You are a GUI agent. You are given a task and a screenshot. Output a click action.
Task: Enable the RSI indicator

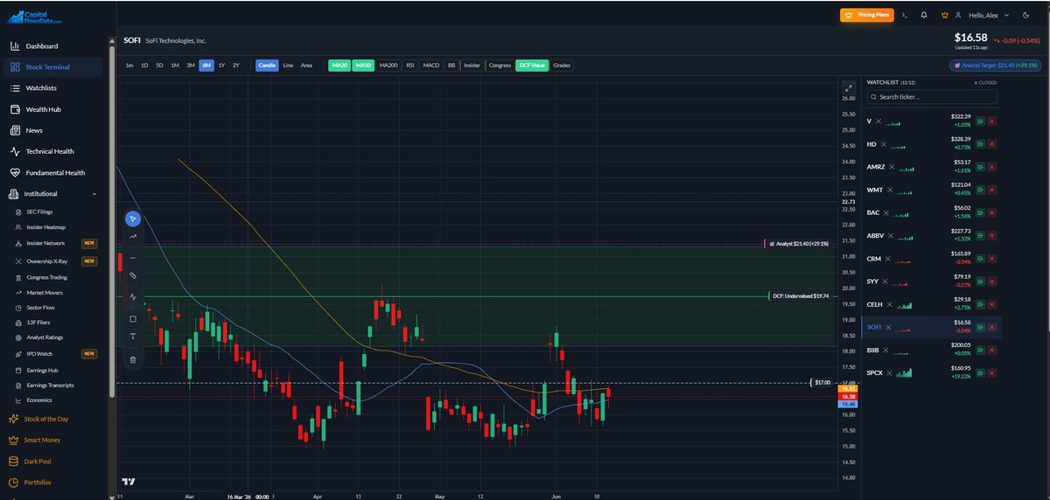point(410,66)
